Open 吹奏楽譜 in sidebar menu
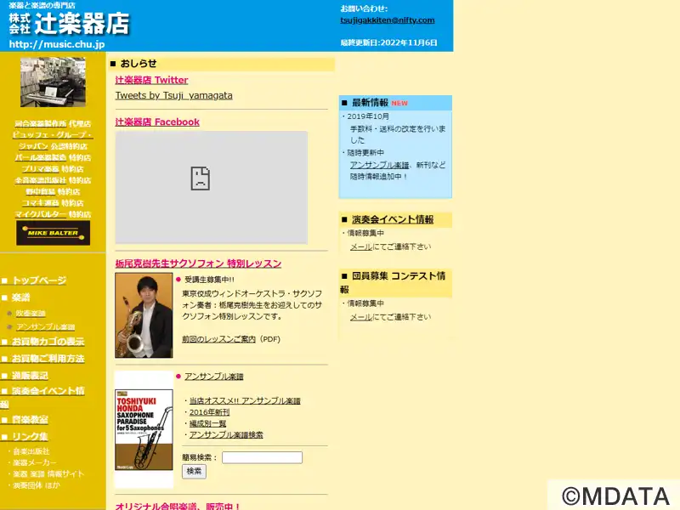Image resolution: width=680 pixels, height=510 pixels. tap(31, 313)
